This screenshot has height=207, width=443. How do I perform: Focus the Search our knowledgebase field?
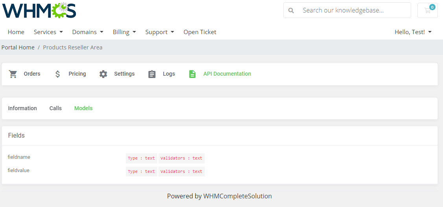[x=347, y=11]
